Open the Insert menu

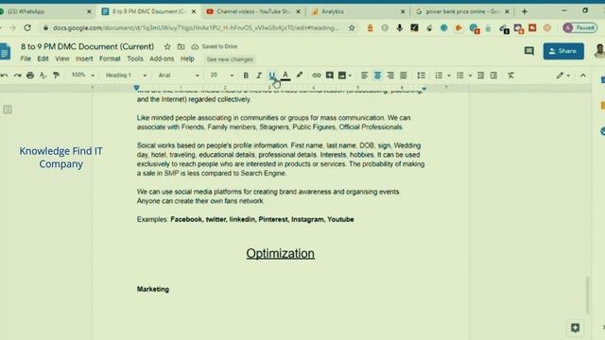point(84,59)
